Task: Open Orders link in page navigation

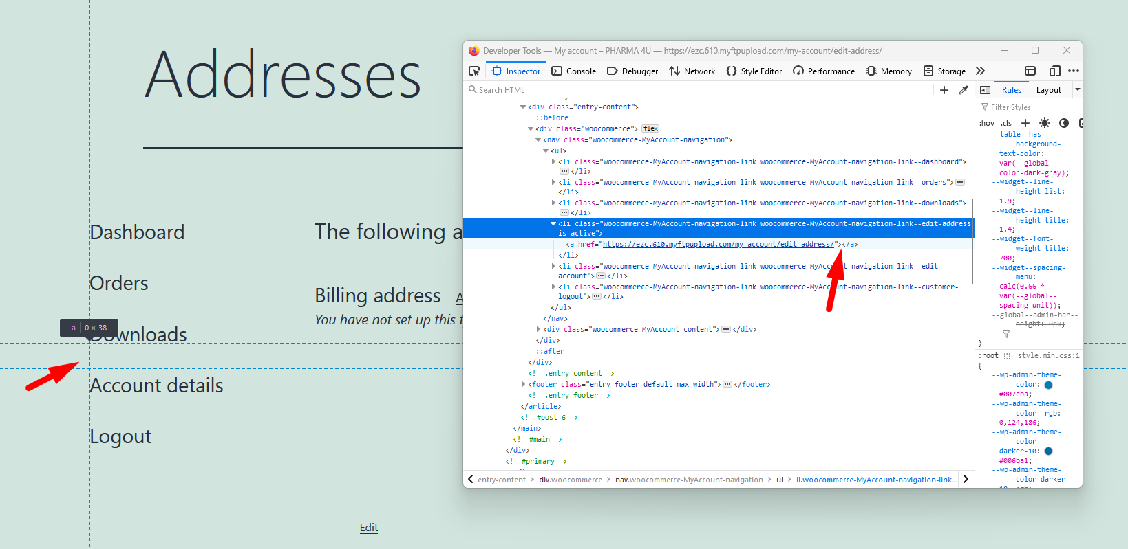Action: tap(119, 283)
